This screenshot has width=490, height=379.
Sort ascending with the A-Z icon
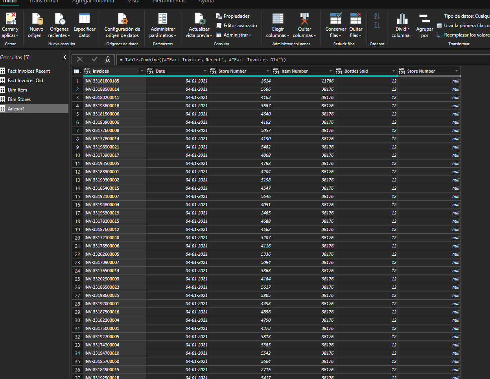point(377,16)
